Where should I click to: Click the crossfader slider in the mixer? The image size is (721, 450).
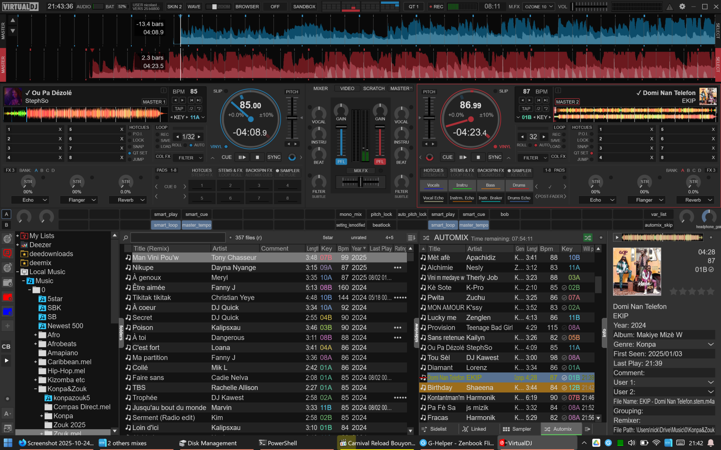361,182
